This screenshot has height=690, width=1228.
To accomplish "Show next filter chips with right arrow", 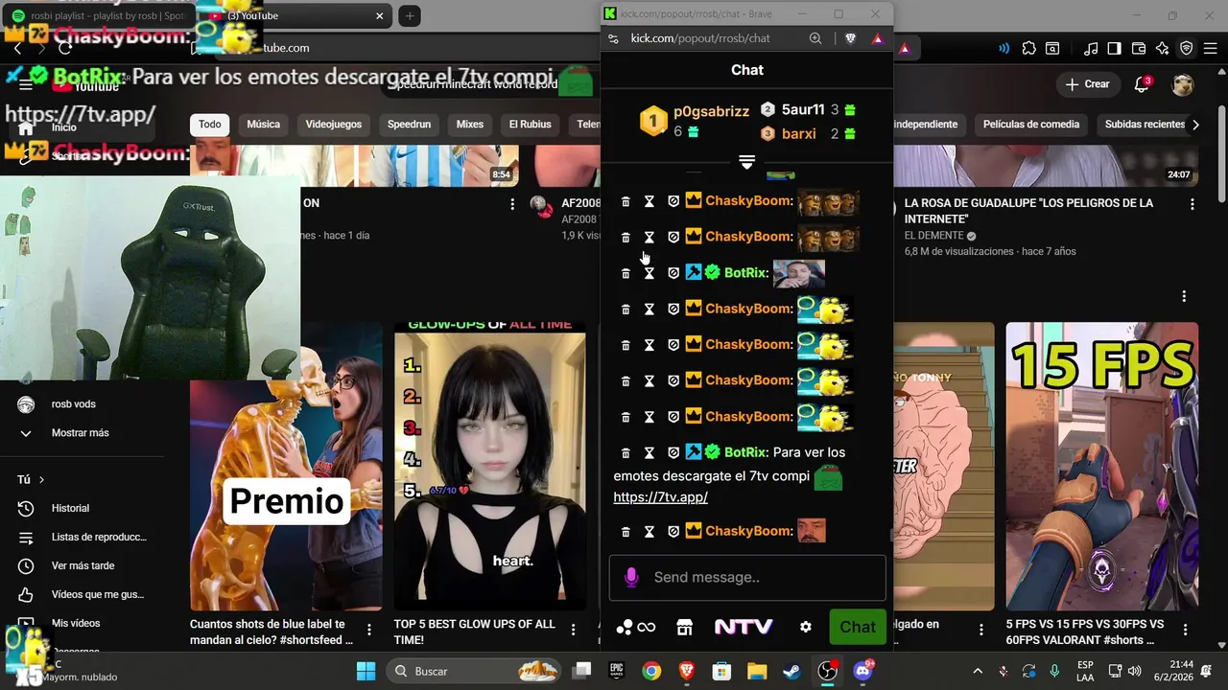I will coord(1195,124).
